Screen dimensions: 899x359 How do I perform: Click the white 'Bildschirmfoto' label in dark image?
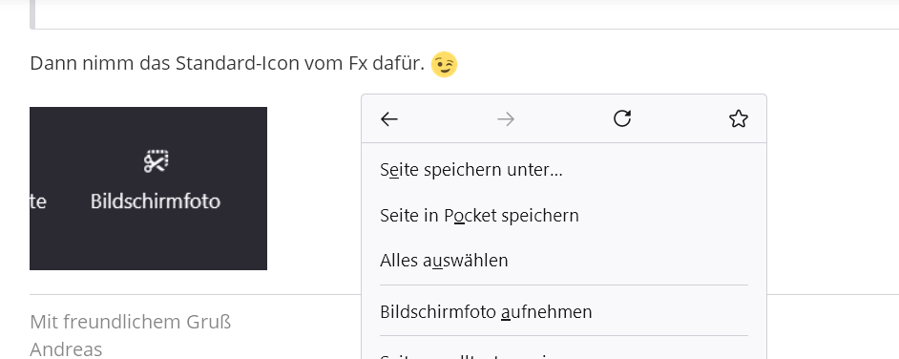pos(156,201)
